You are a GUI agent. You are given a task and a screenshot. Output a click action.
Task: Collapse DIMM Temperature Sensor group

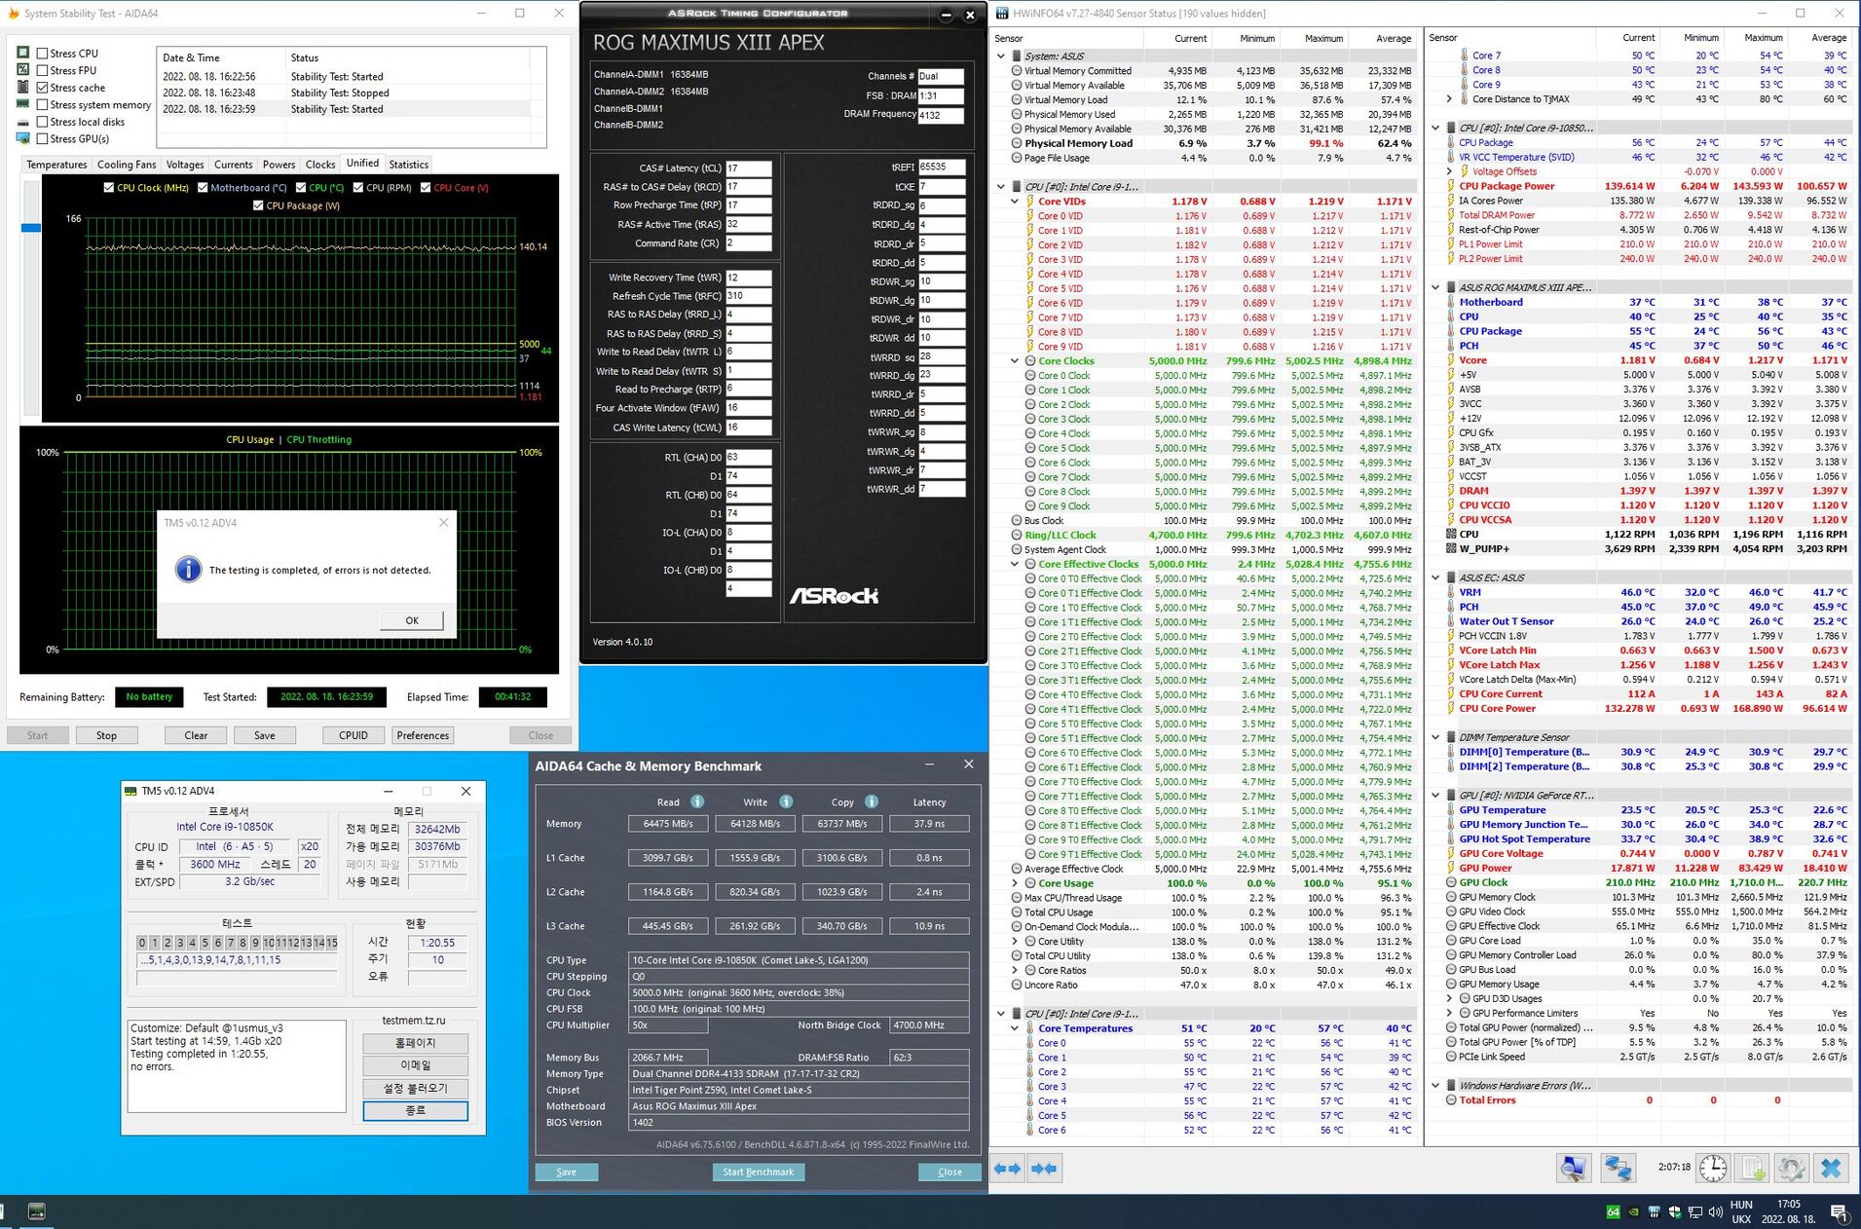click(1435, 737)
